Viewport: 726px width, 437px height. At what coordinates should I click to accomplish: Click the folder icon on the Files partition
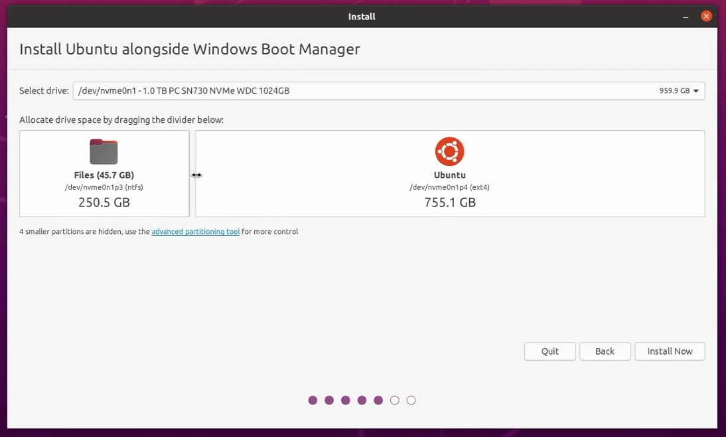[104, 151]
